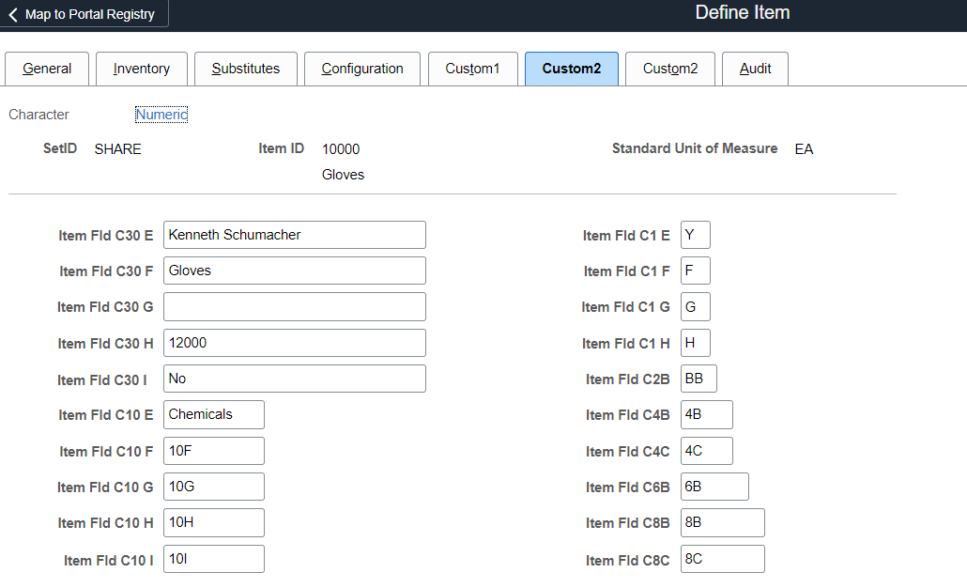Click the Numeric link
This screenshot has width=967, height=588.
[x=161, y=115]
